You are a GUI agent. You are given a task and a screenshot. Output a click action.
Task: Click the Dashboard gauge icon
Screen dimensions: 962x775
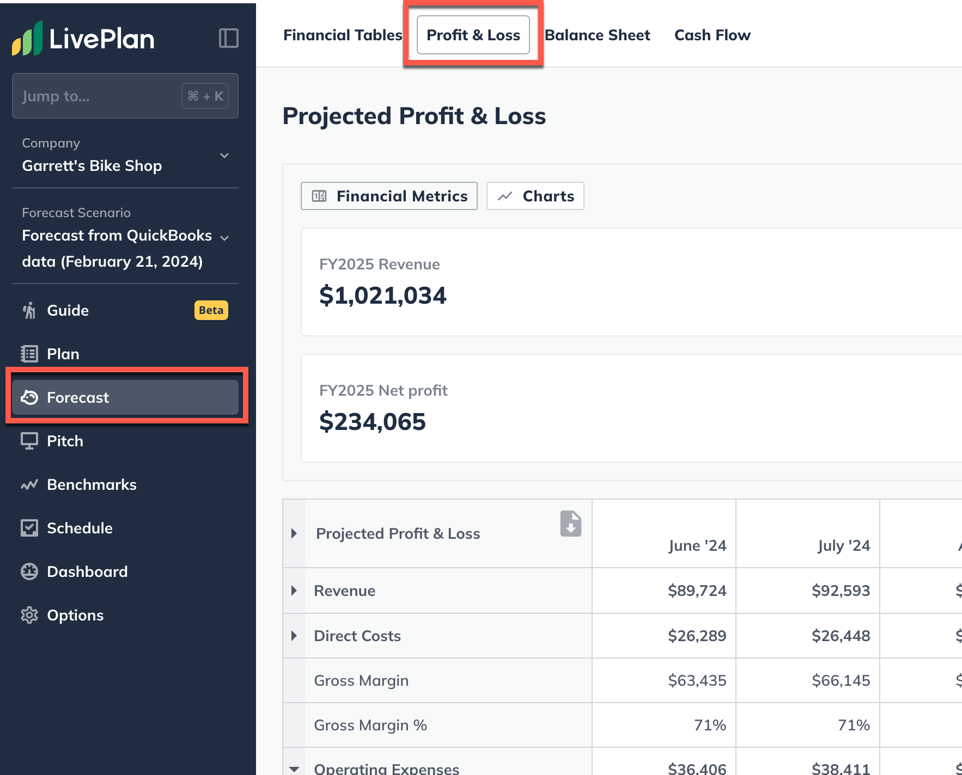pos(29,571)
